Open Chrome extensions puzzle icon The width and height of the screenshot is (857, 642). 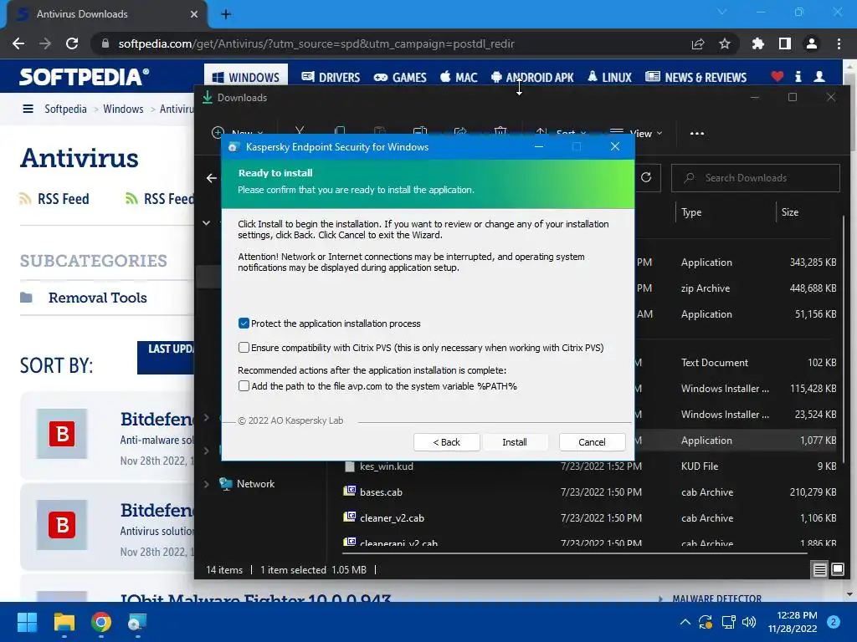click(x=757, y=43)
